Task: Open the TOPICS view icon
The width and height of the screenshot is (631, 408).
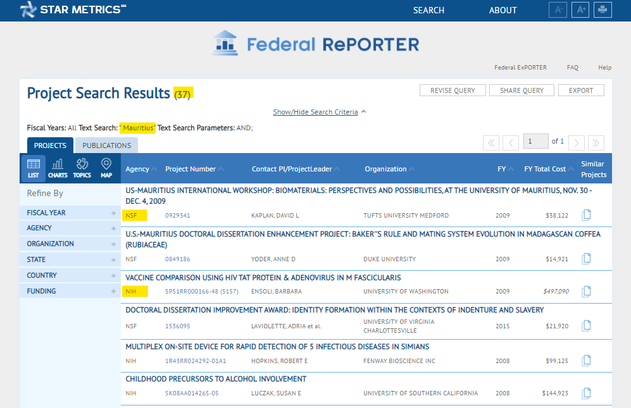Action: tap(82, 168)
